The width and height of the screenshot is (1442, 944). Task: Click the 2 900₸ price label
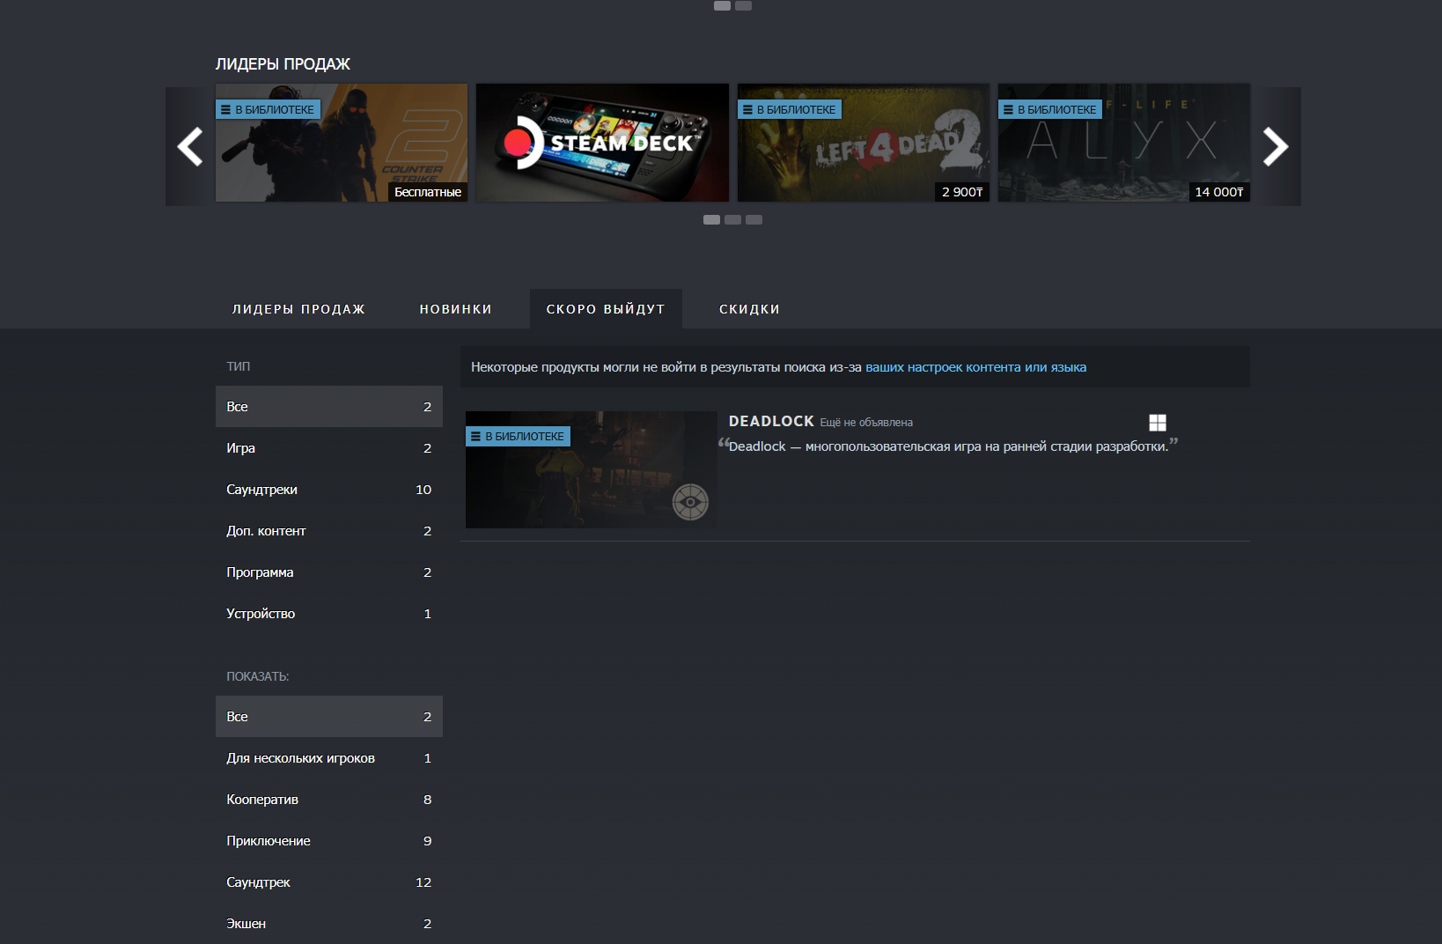point(962,192)
